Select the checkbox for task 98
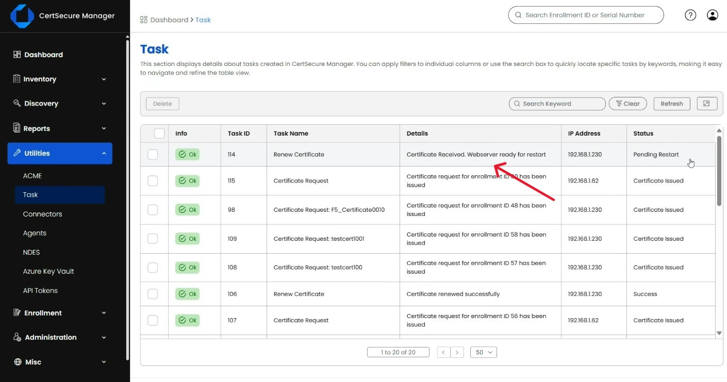 click(153, 210)
